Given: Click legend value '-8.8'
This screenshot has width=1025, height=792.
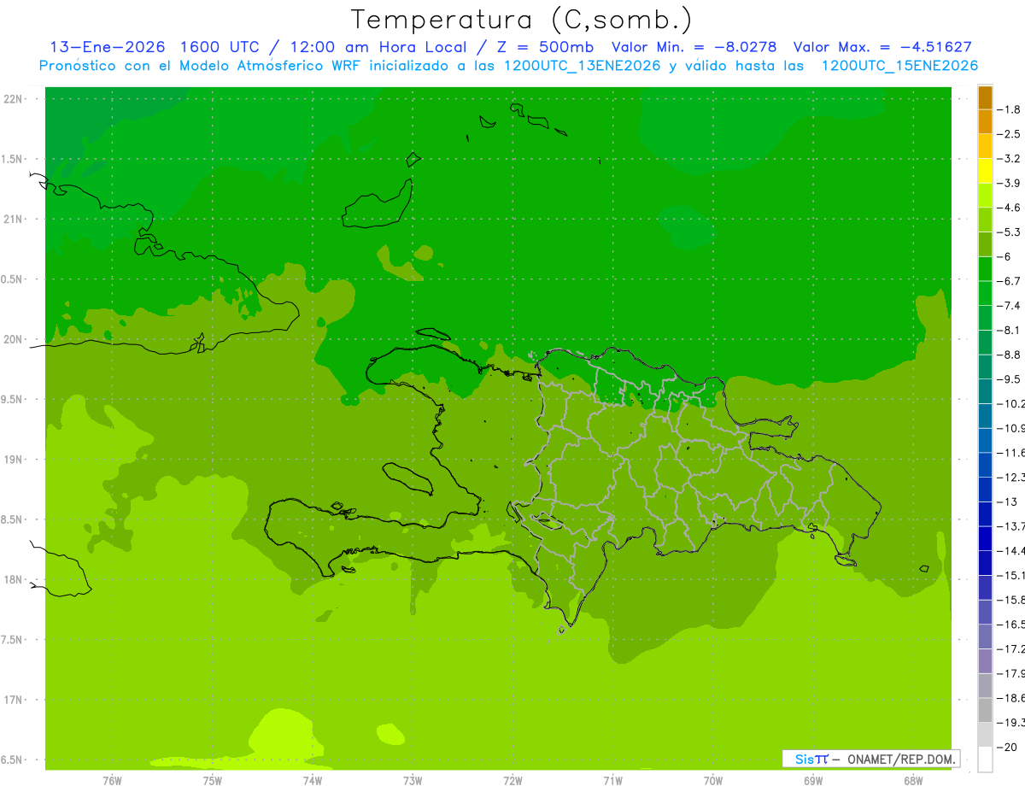Looking at the screenshot, I should coord(1010,355).
